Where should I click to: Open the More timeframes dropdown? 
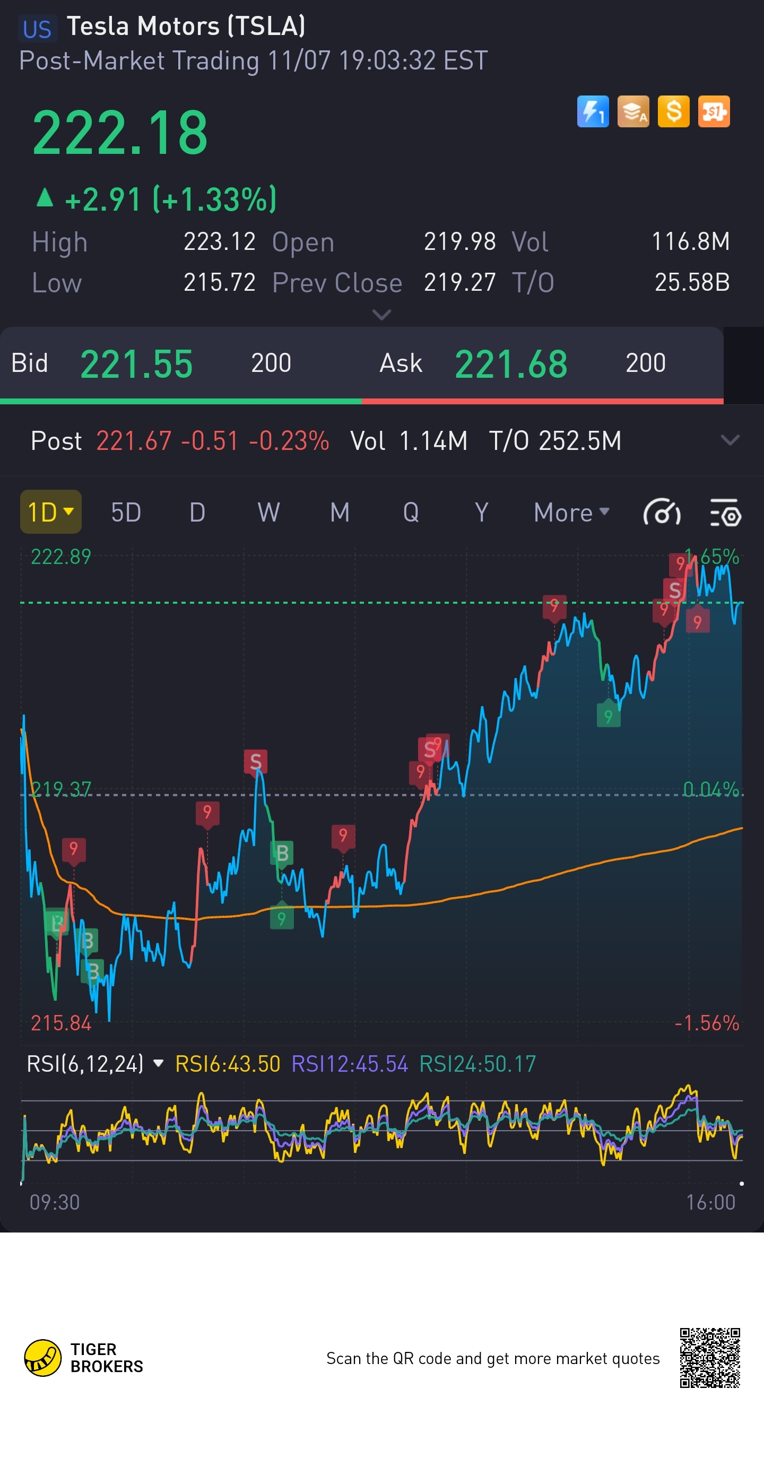pyautogui.click(x=571, y=512)
